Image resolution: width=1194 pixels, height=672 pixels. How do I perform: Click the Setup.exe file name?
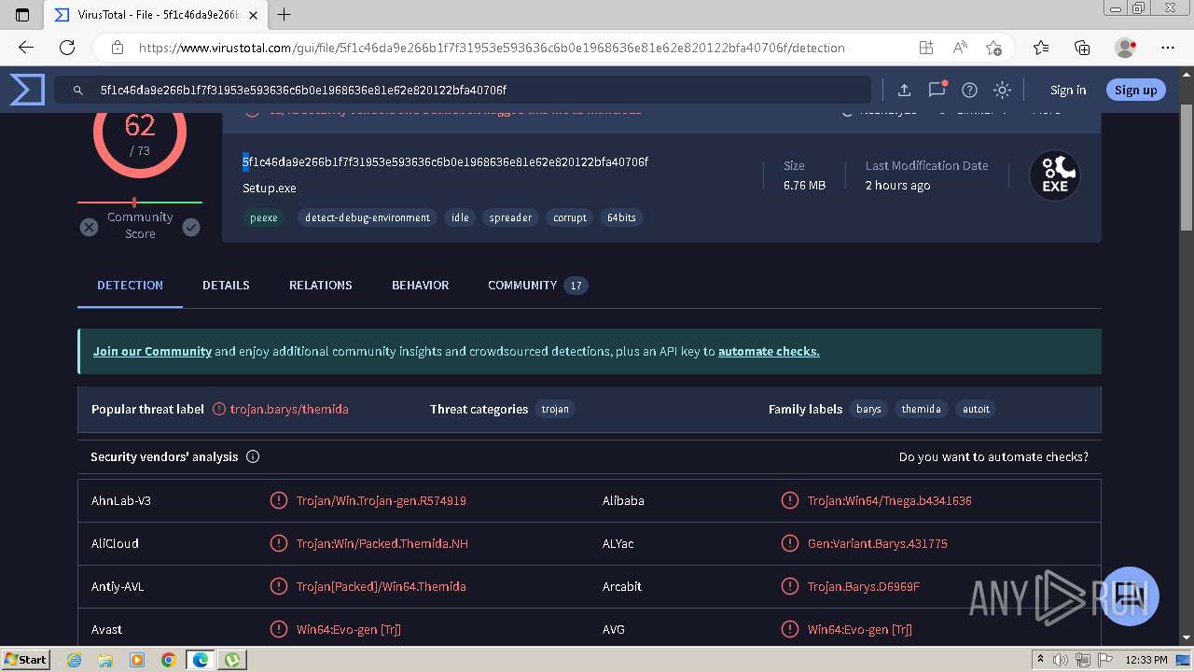coord(270,188)
